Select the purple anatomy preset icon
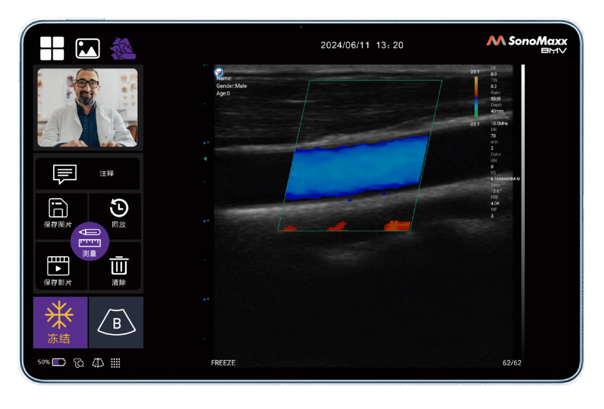The height and width of the screenshot is (409, 604). click(x=123, y=48)
